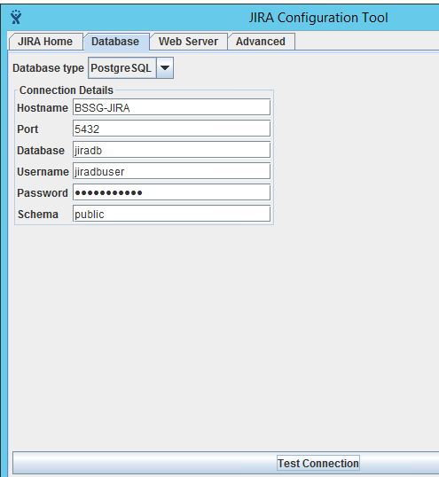Click the Port label

27,129
